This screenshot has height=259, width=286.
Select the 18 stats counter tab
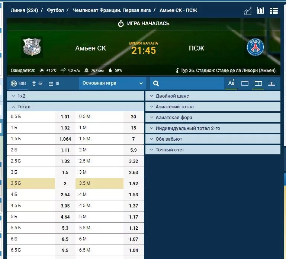54,83
